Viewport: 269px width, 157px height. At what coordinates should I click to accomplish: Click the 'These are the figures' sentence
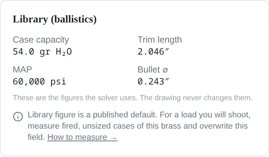(75, 98)
